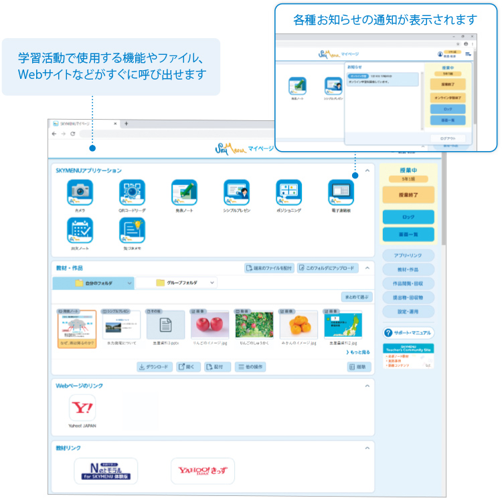Open 発表ノート icon in the inset notification window
Screen dimensions: 502x498
click(x=297, y=86)
